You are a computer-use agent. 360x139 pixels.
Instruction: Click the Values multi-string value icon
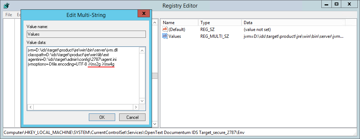(x=165, y=36)
